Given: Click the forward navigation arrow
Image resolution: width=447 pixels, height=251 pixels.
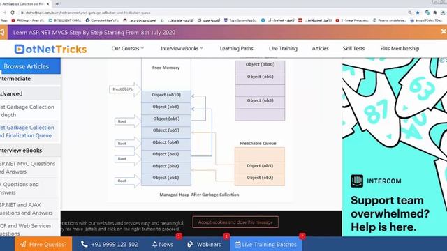Looking at the screenshot, I should click(5, 13).
